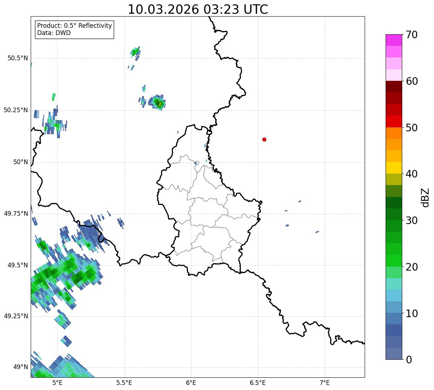Image resolution: width=434 pixels, height=390 pixels.
Task: Click the colorbar tick value 70
Action: coord(412,35)
